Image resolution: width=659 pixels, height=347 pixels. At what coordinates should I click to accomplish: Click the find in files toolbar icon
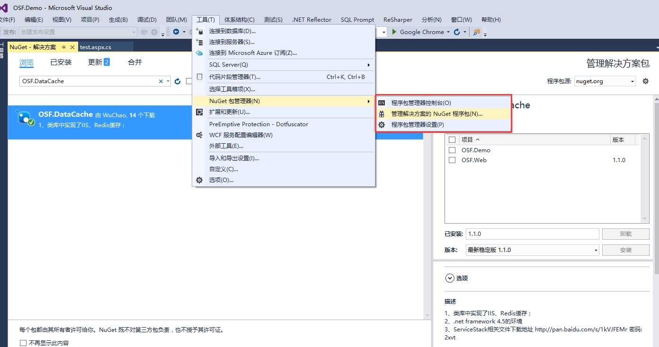(x=477, y=32)
